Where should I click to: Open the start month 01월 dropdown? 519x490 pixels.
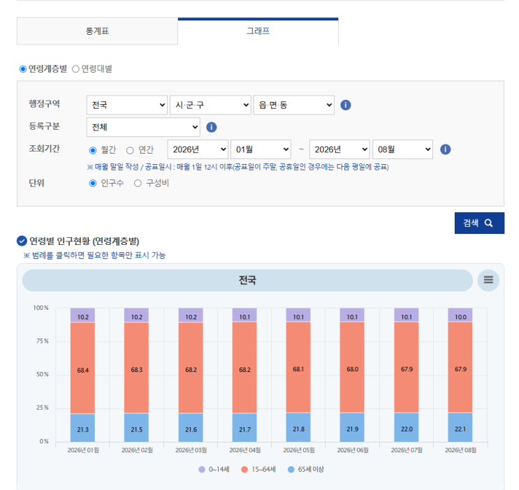[261, 149]
